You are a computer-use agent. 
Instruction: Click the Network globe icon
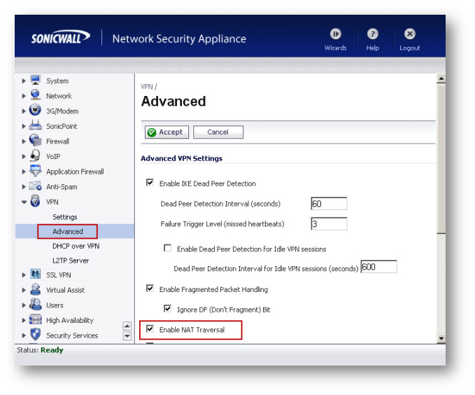[x=35, y=95]
